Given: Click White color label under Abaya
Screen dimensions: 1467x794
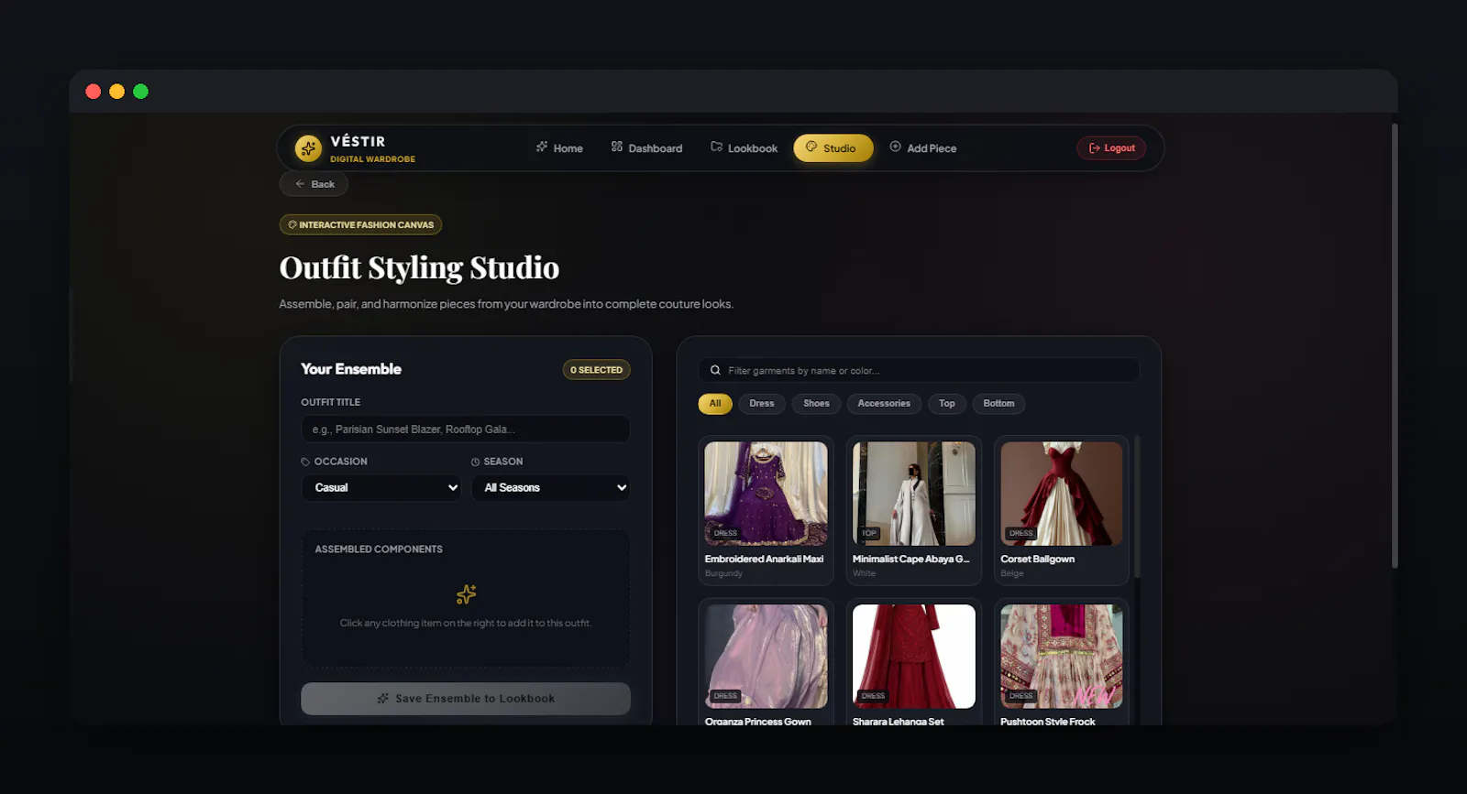Looking at the screenshot, I should [864, 574].
